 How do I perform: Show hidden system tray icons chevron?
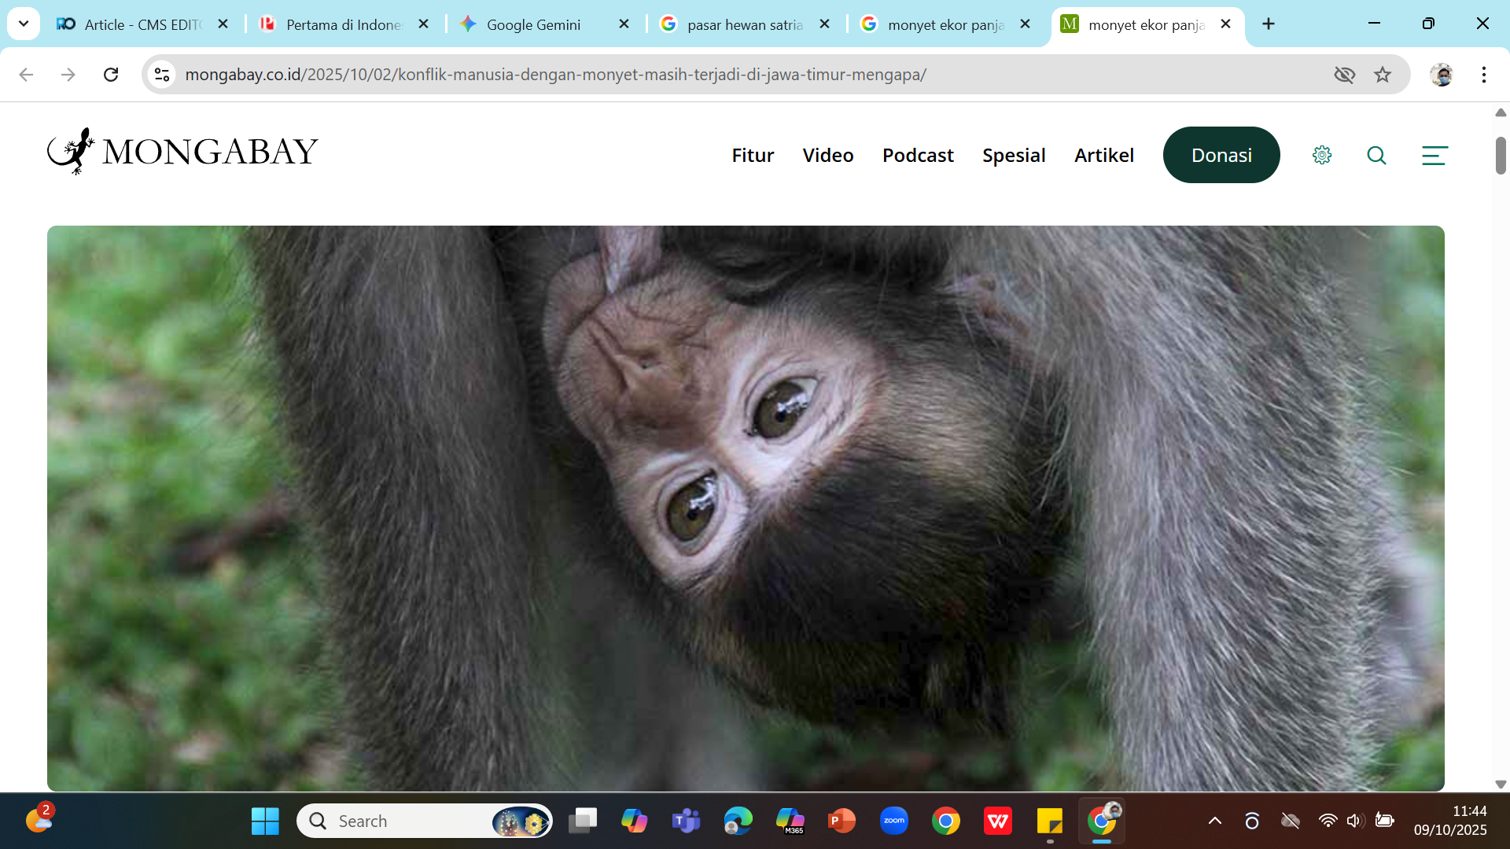point(1215,821)
